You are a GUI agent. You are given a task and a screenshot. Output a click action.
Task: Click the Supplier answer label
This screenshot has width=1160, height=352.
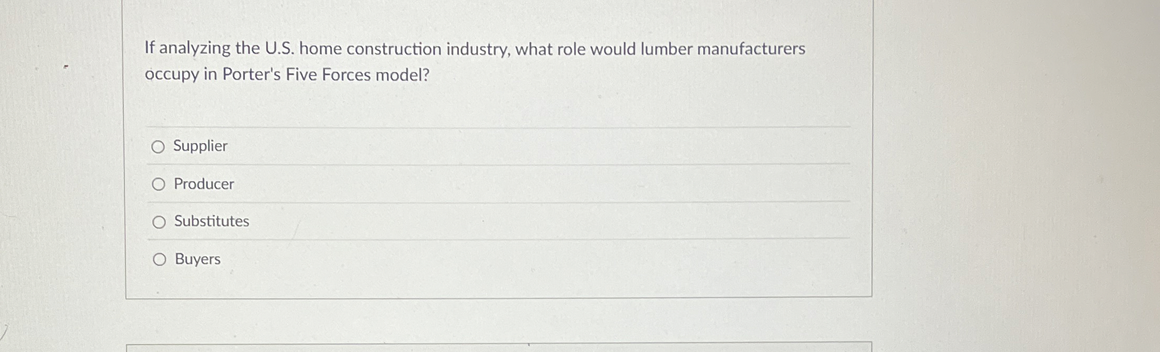200,147
